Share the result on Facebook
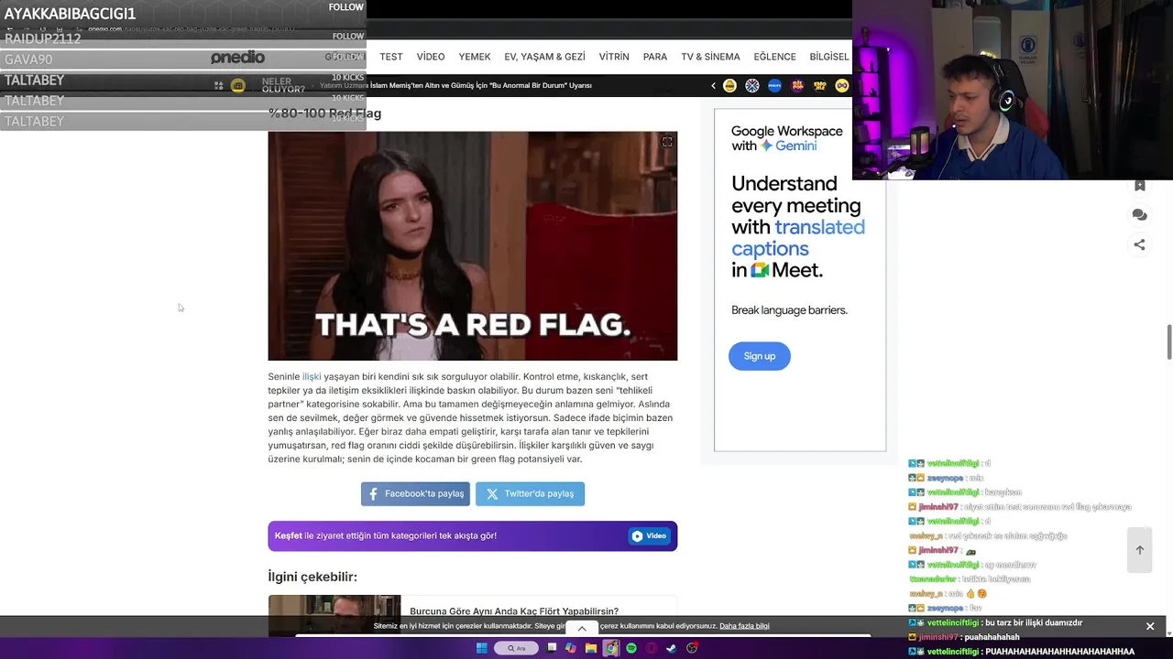Viewport: 1173px width, 659px height. [415, 493]
